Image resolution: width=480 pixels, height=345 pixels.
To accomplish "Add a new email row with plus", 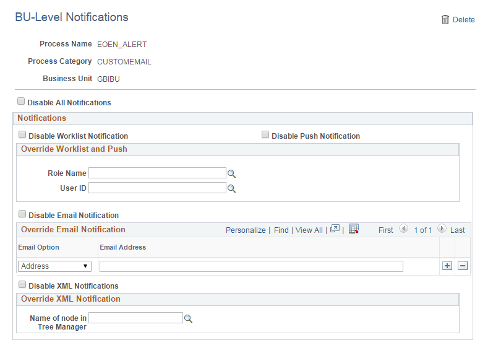I will pos(447,266).
